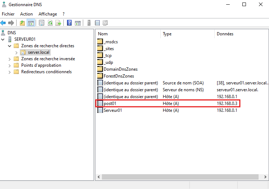Screen dimensions: 269x189
Task: Collapse Zones de recherche directes node
Action: [9, 46]
